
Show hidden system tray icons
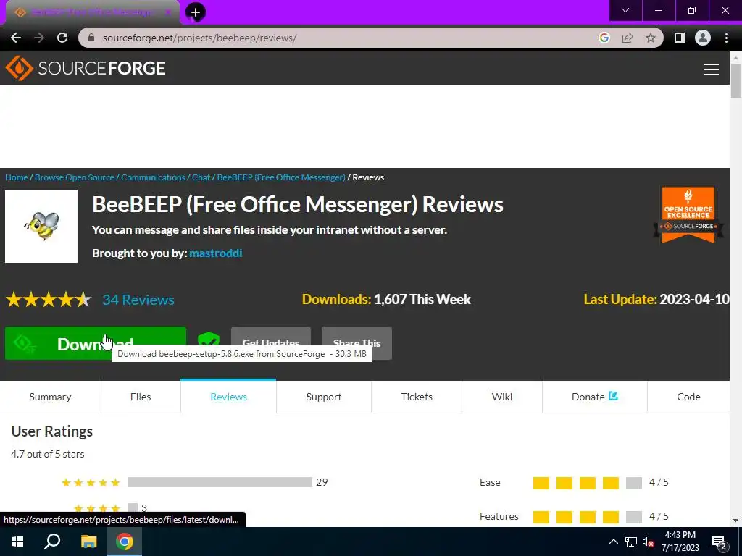[613, 542]
